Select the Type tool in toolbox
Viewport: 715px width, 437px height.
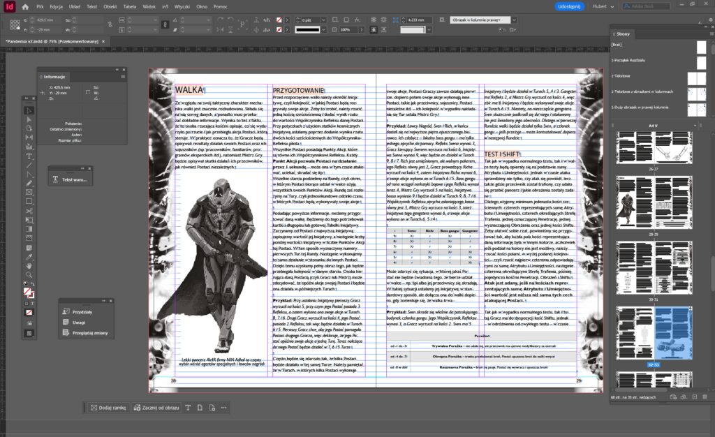29,156
